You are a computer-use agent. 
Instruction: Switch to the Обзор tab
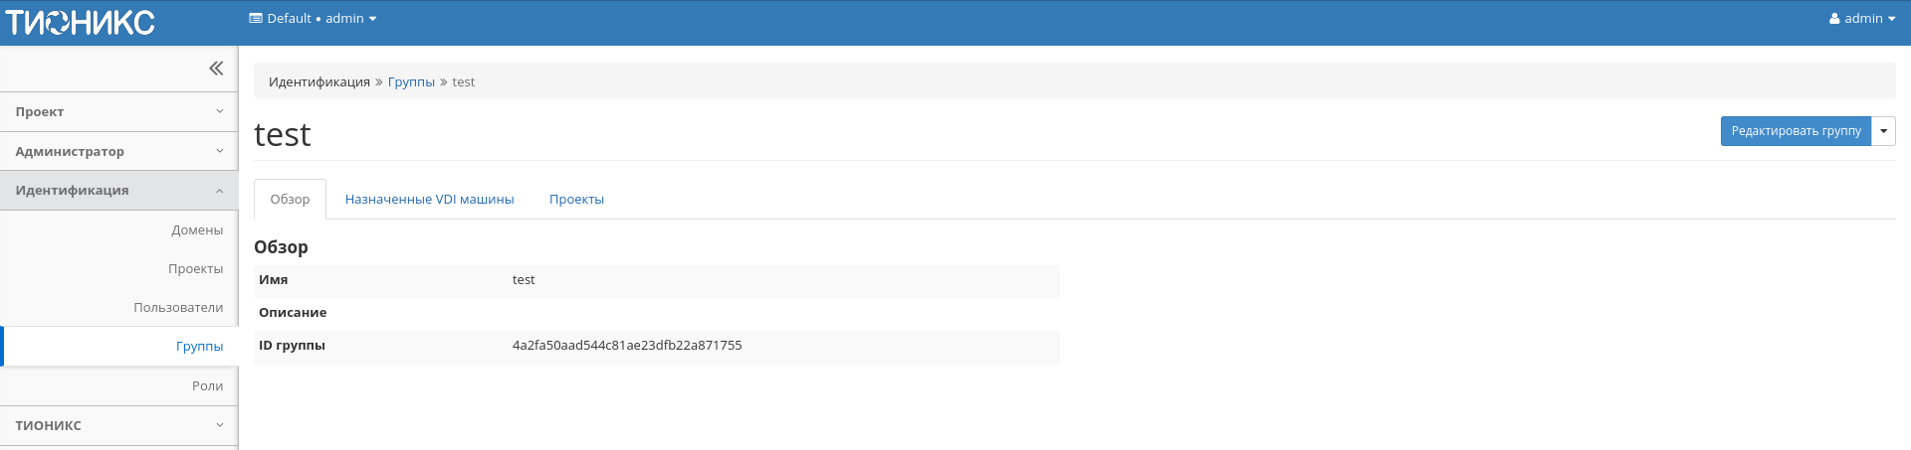[290, 200]
